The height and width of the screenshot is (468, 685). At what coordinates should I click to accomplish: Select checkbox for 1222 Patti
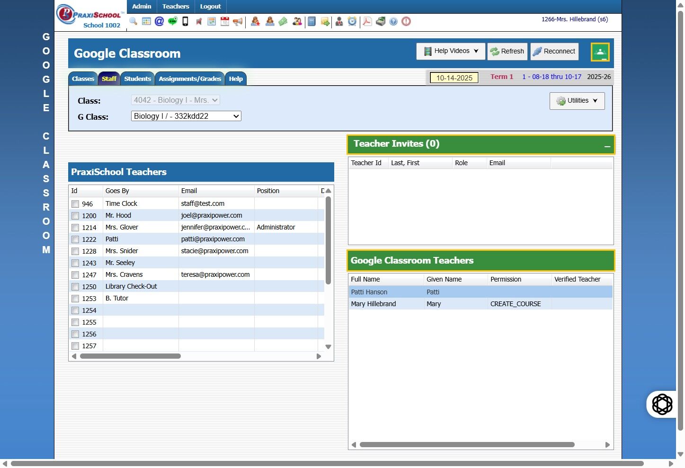[75, 239]
